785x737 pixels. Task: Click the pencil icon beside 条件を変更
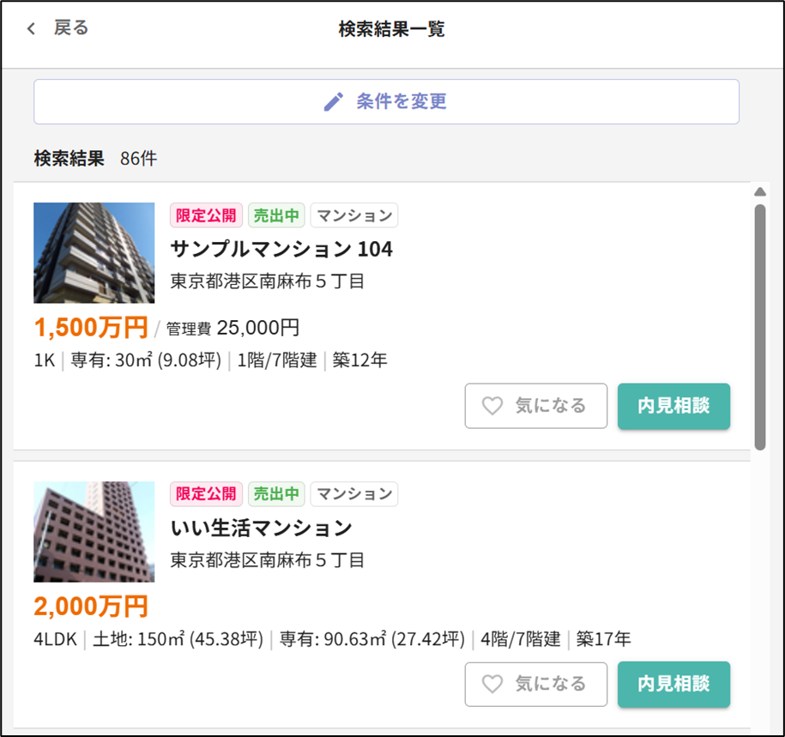click(x=333, y=102)
